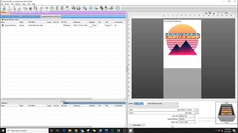Image resolution: width=238 pixels, height=133 pixels.
Task: Open the preview zoom percentage dropdown
Action: click(230, 13)
